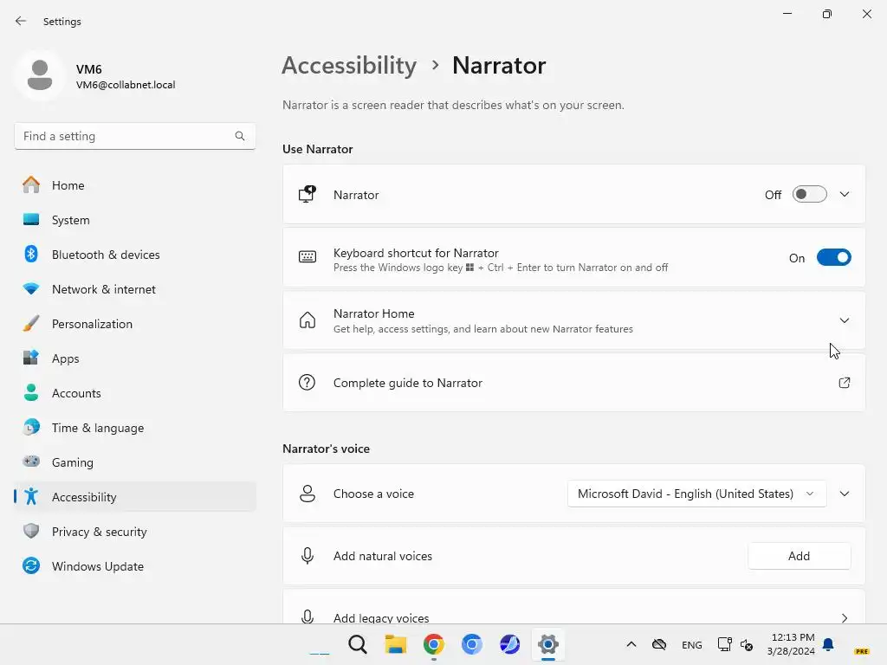887x665 pixels.
Task: Open the Microsoft David voice dropdown
Action: point(696,494)
